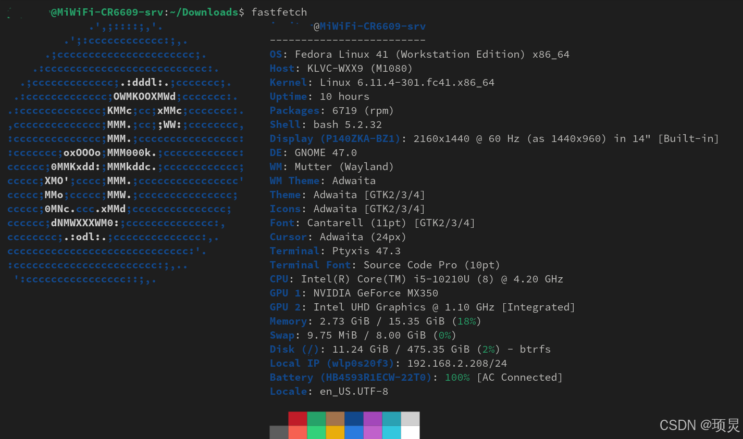Select the purple swatch

click(x=373, y=418)
